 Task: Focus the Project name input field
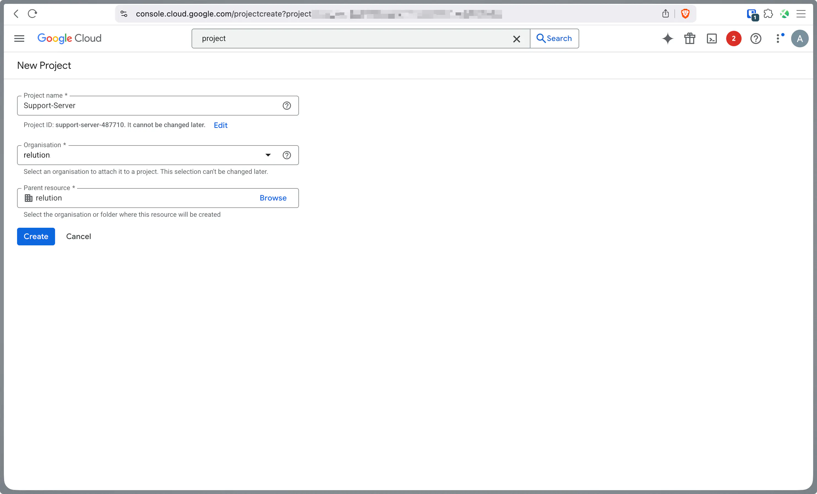[149, 106]
